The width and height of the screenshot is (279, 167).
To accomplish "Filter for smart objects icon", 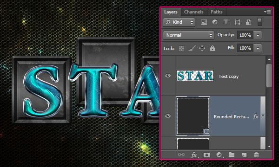I will coord(248,22).
